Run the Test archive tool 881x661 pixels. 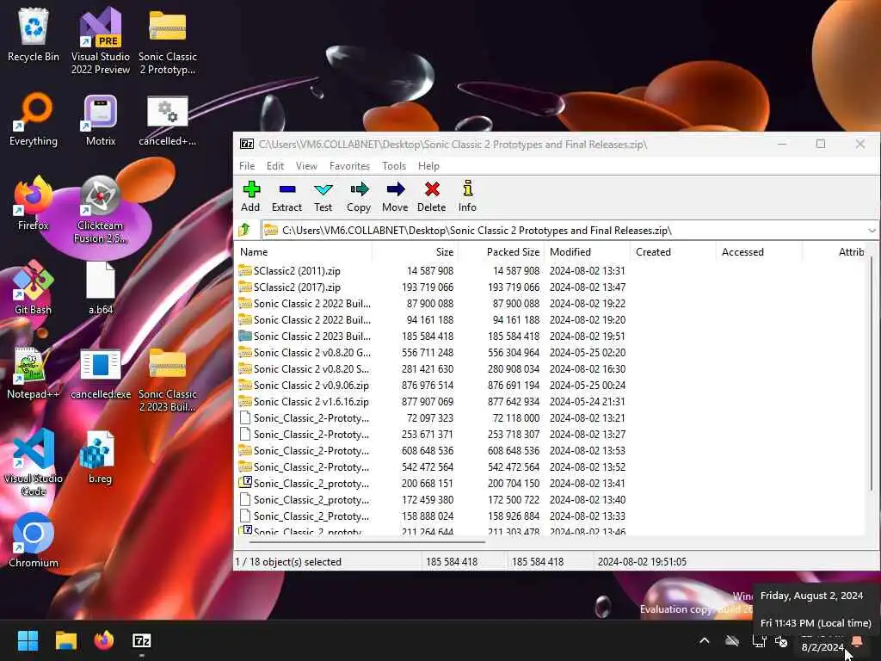(323, 196)
